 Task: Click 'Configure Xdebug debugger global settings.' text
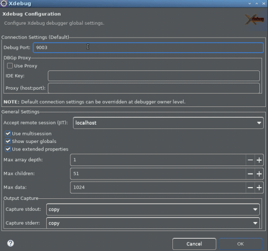coord(54,23)
